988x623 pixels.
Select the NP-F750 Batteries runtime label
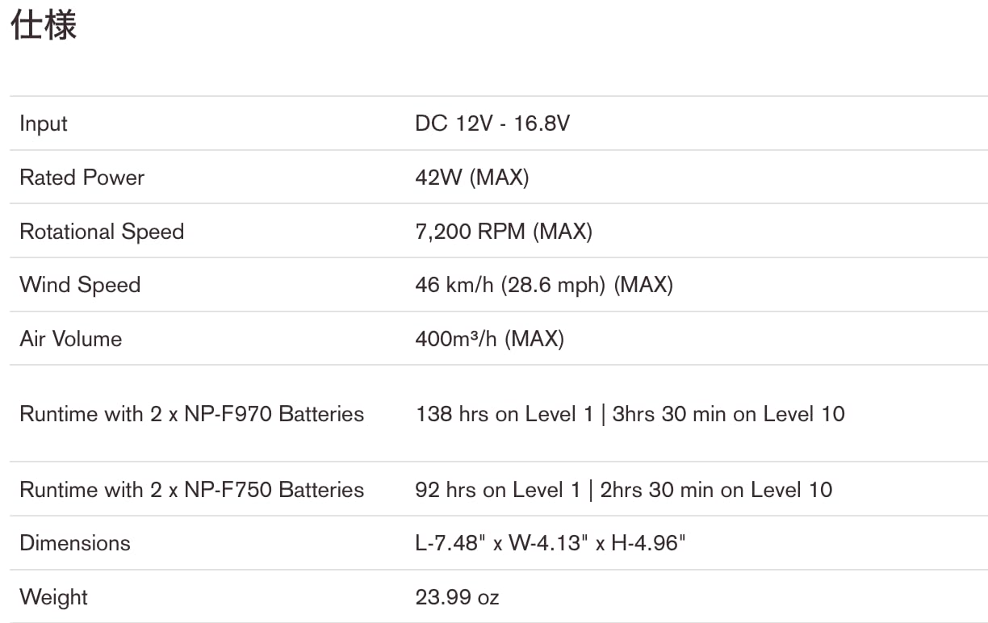click(x=192, y=490)
